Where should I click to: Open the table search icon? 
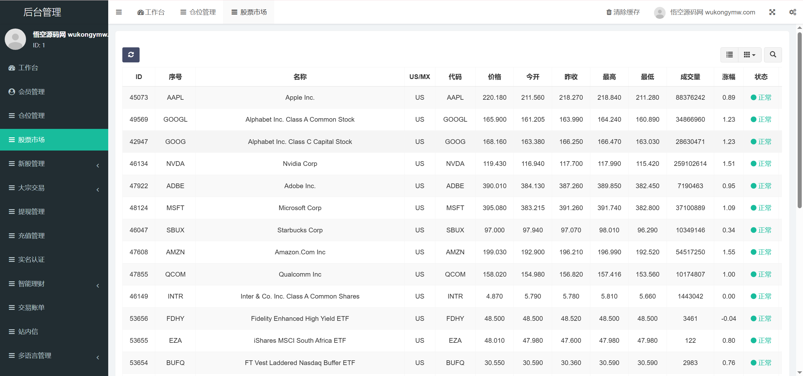click(773, 55)
